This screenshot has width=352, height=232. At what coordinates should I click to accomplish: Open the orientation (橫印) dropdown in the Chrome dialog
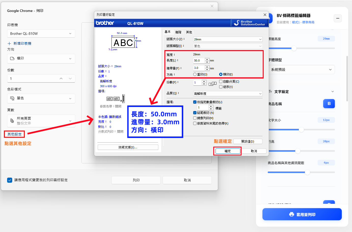point(41,58)
